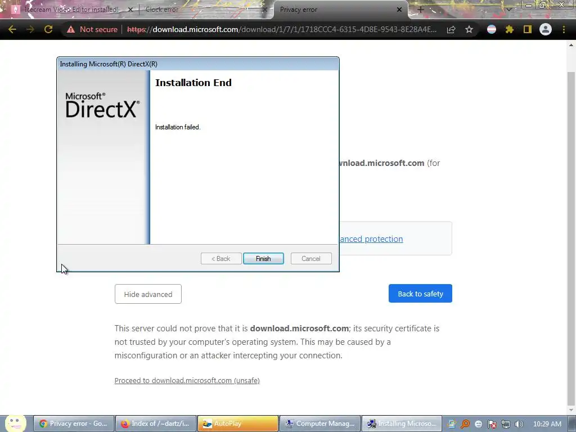Bookmark this page with star icon
Image resolution: width=576 pixels, height=432 pixels.
tap(469, 29)
